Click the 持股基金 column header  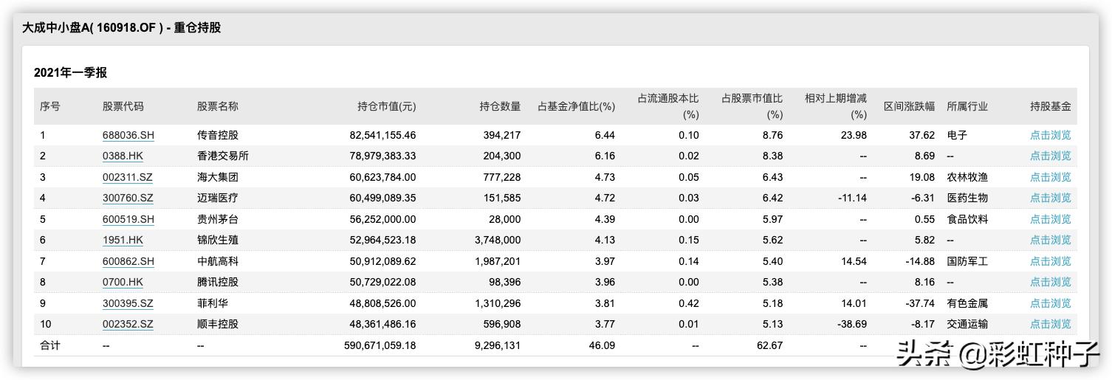1050,106
